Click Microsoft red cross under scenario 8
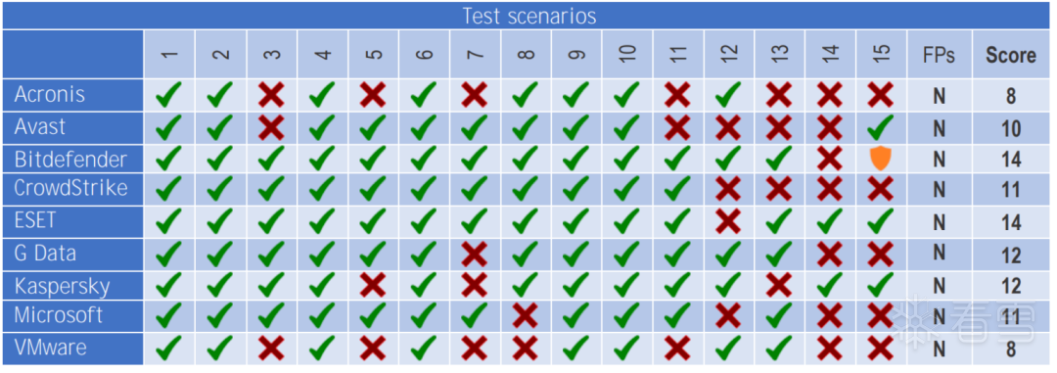This screenshot has height=373, width=1057. [526, 314]
